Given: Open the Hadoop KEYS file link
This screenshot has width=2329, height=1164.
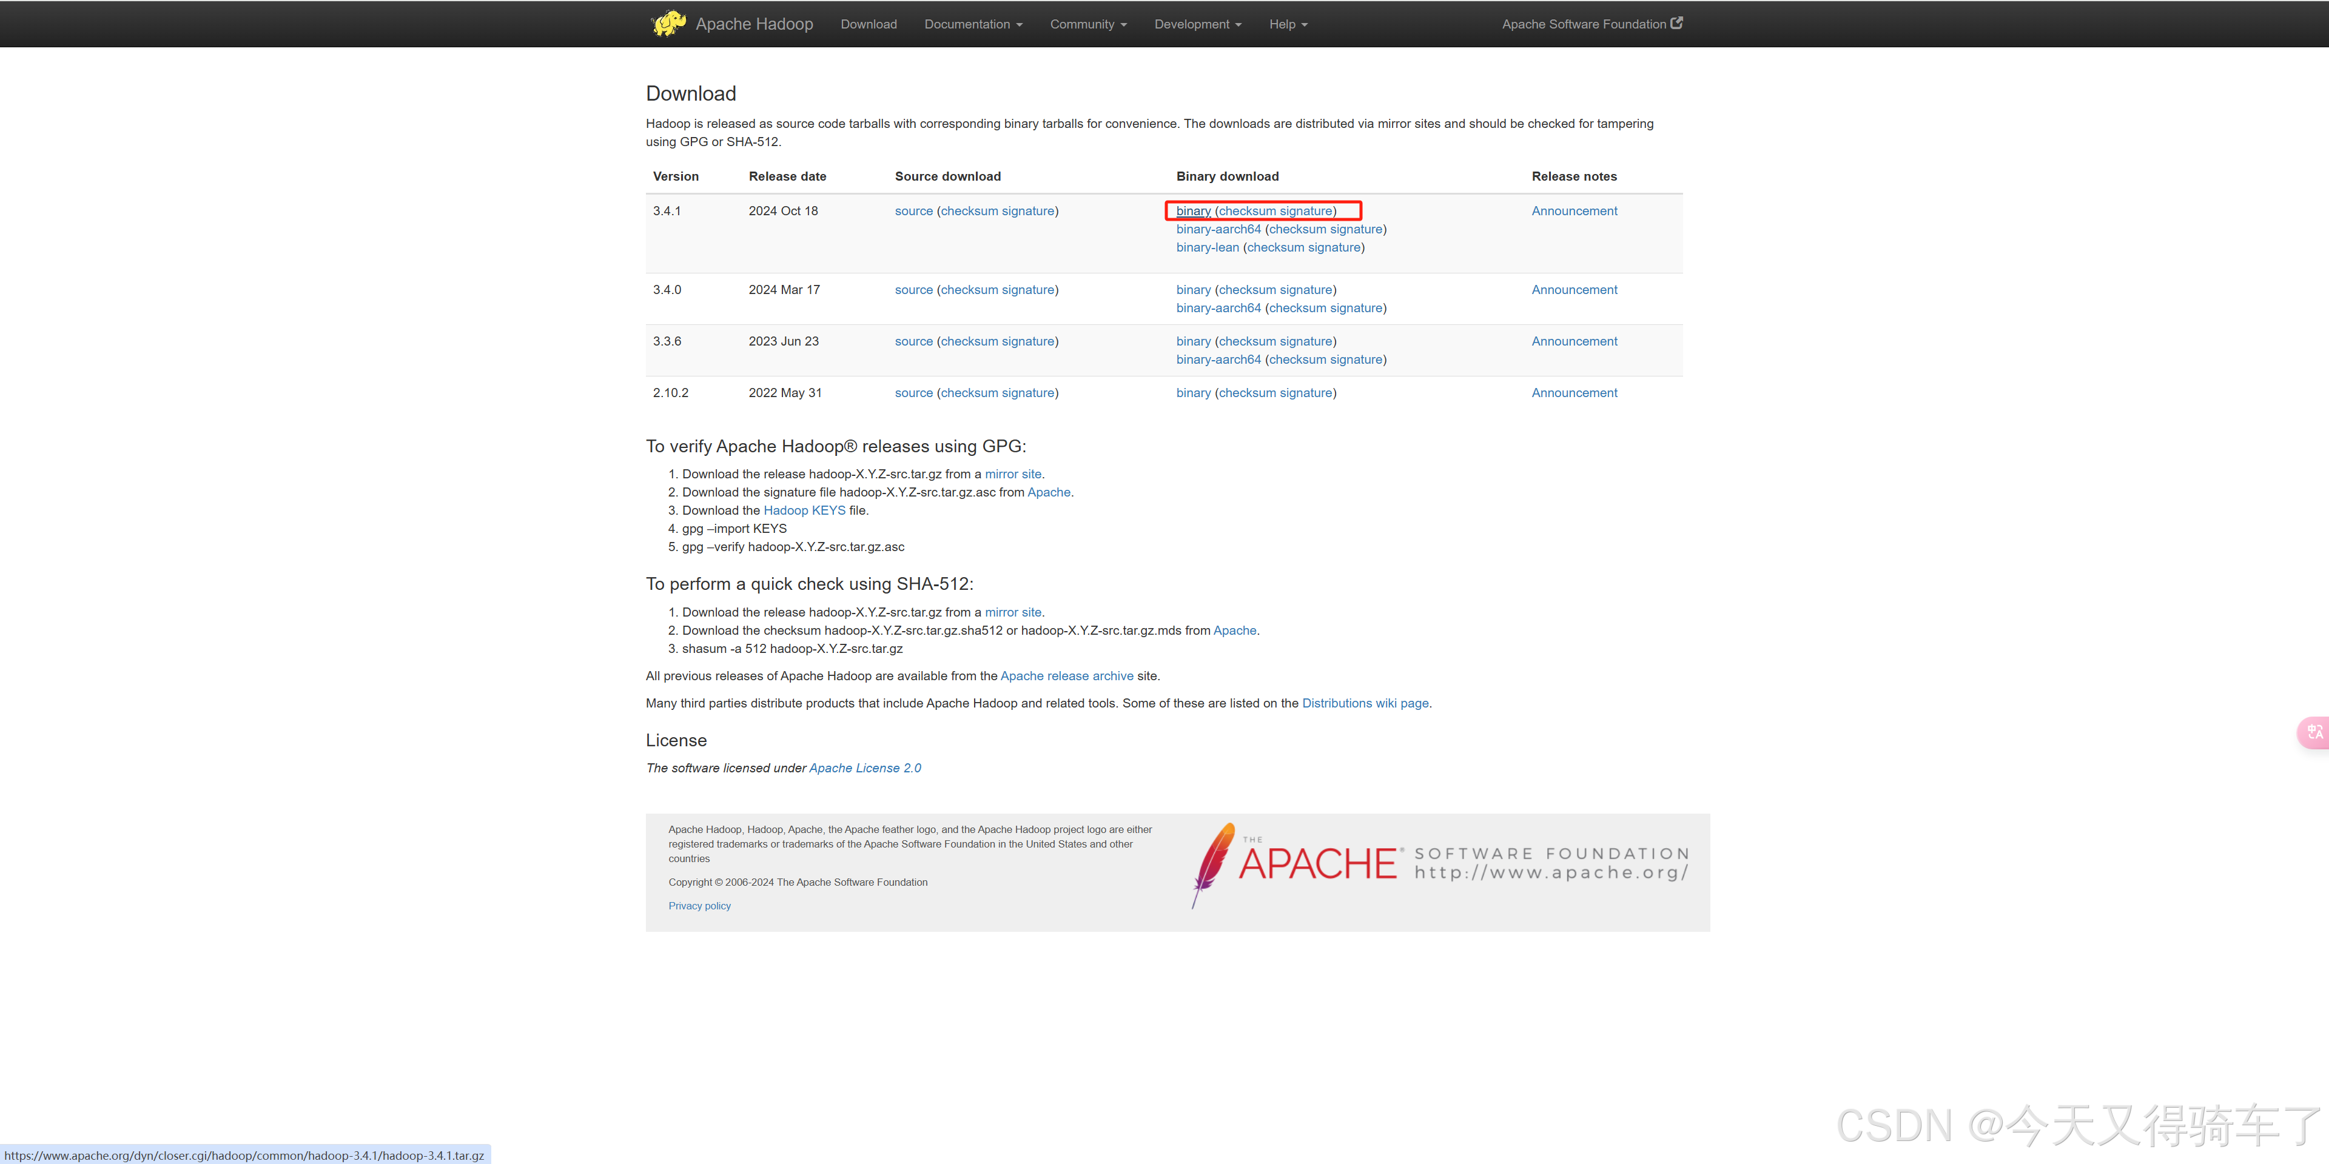Looking at the screenshot, I should 804,510.
